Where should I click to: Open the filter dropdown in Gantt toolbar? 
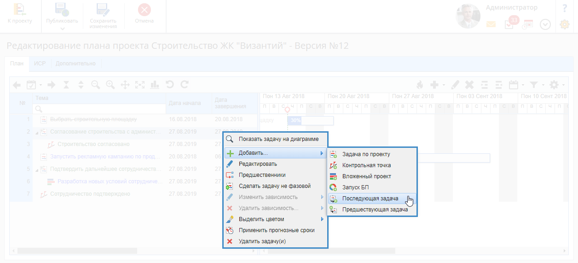(x=536, y=85)
